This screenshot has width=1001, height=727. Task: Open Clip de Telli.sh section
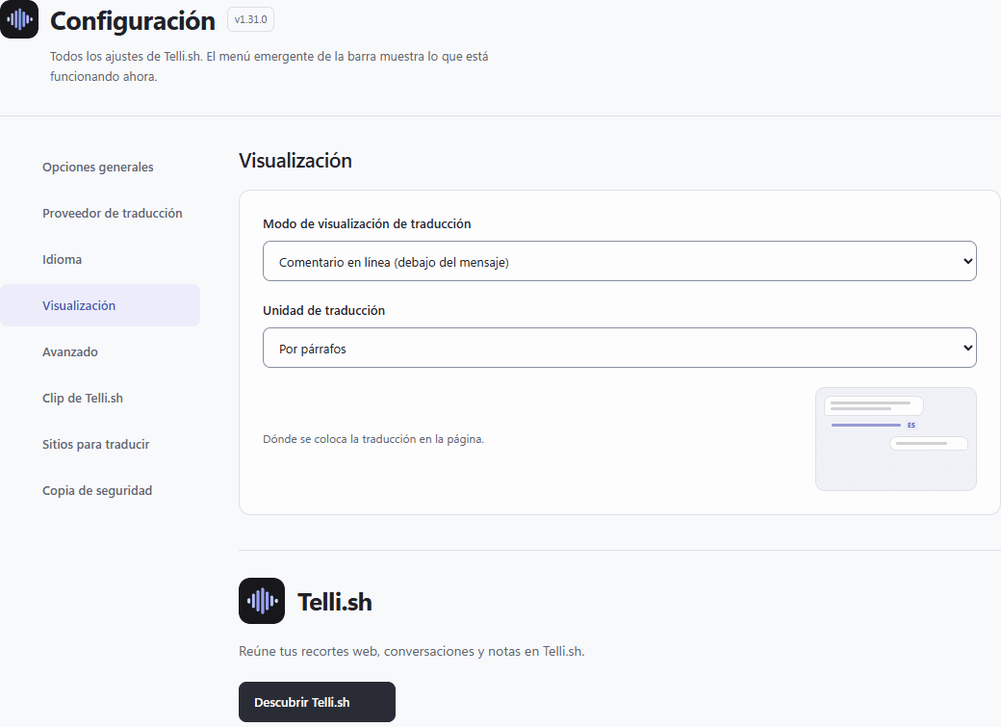[x=83, y=398]
